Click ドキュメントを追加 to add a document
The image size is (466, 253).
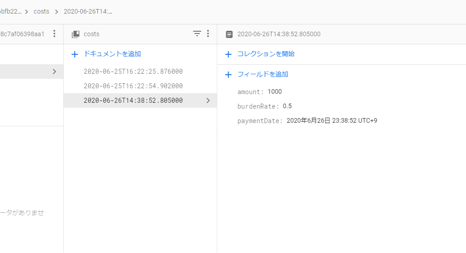(112, 54)
